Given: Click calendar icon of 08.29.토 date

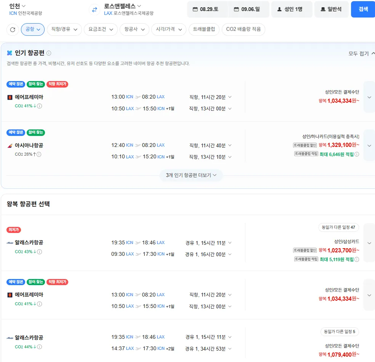Looking at the screenshot, I should (x=195, y=9).
